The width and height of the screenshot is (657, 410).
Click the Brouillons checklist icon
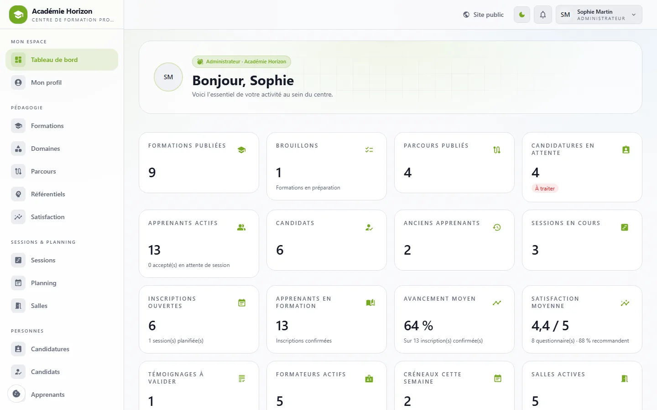pos(369,149)
